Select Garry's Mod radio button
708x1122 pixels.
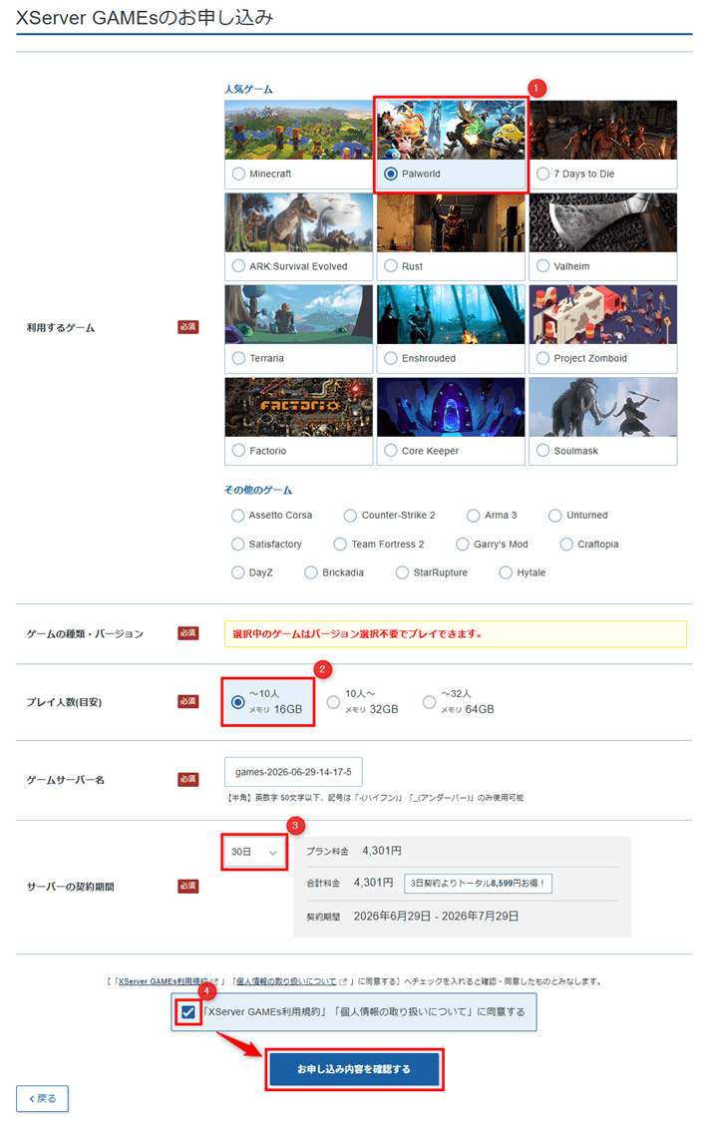tap(463, 545)
